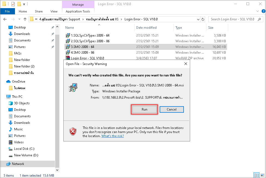
Task: Close the Open File security warning dialog
Action: (x=186, y=64)
